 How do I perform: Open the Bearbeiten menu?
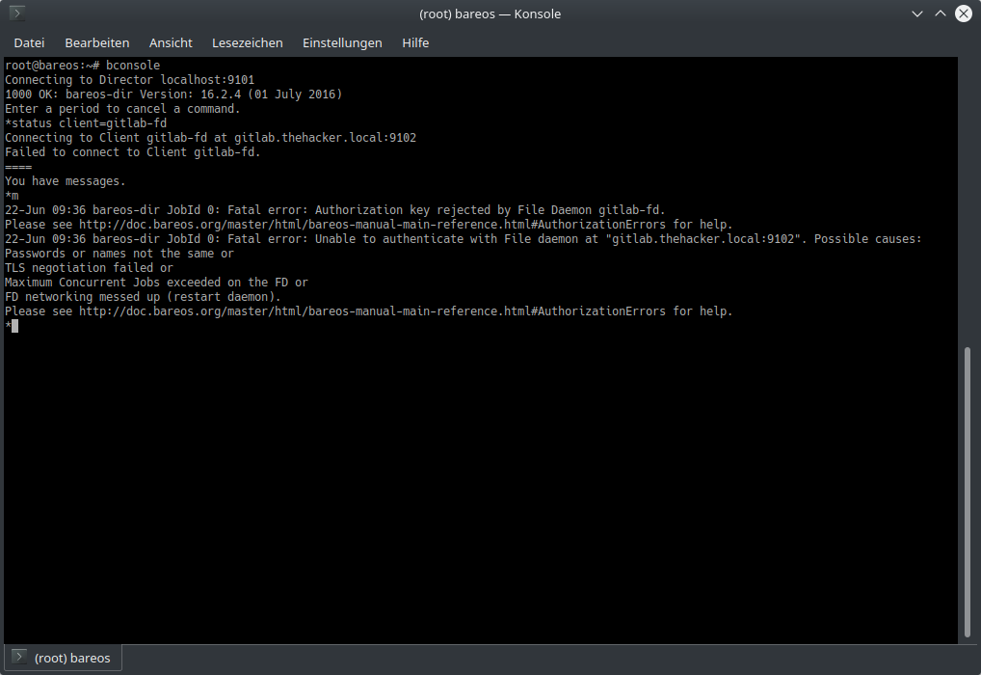tap(97, 42)
